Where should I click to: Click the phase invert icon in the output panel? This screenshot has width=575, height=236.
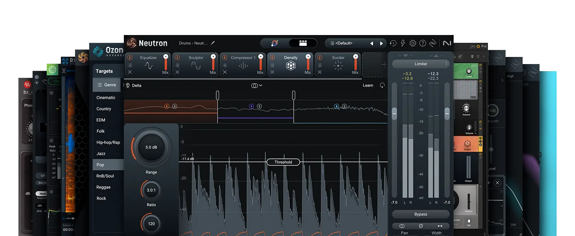coord(421,226)
